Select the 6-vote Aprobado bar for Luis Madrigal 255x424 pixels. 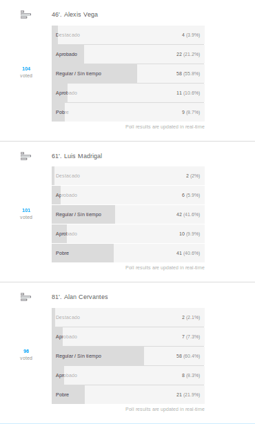pos(128,195)
